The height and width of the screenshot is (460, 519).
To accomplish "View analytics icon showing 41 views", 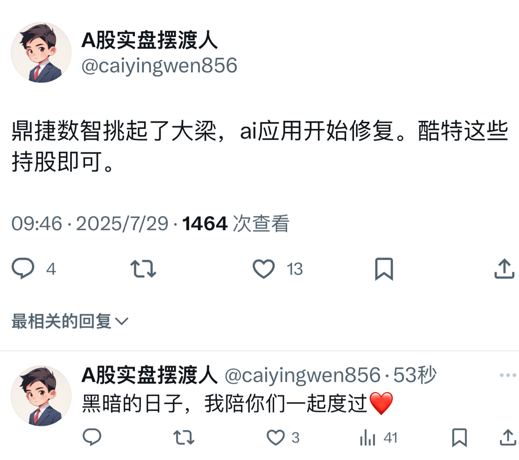I will point(367,438).
